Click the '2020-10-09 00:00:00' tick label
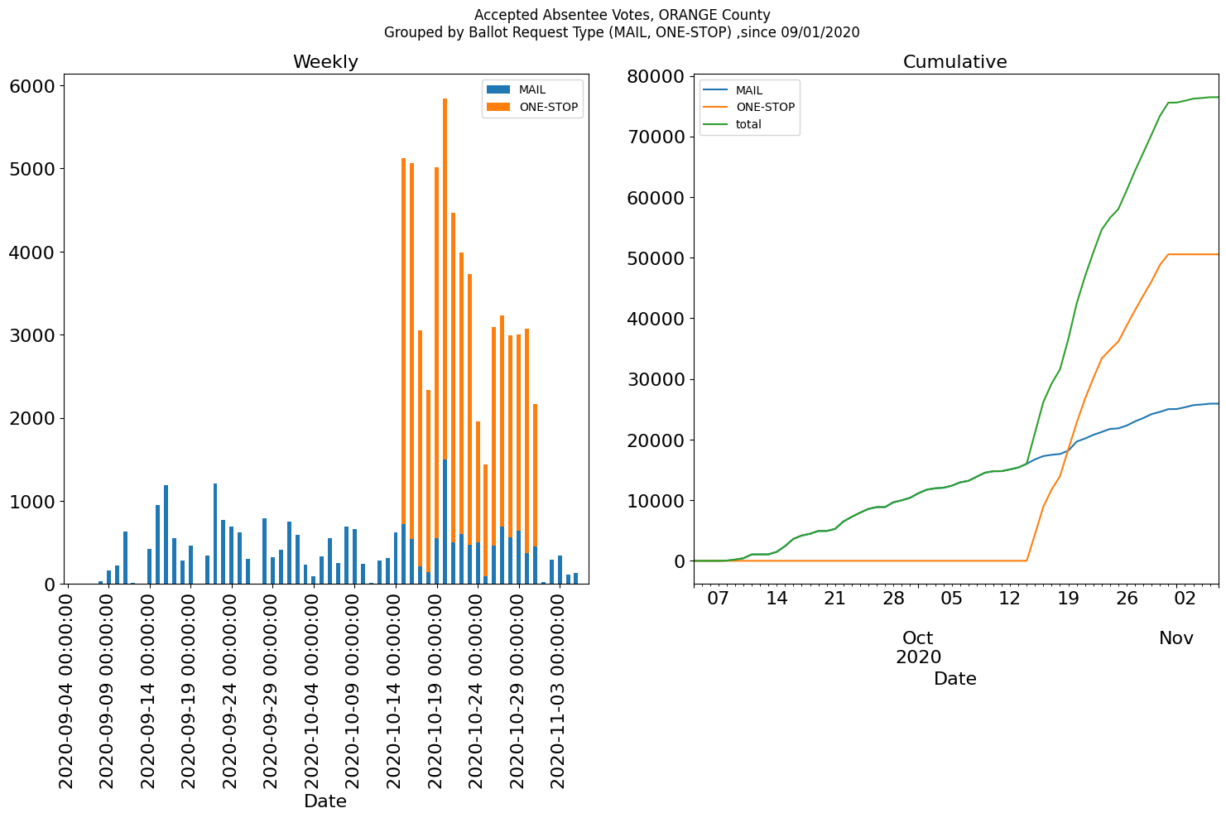This screenshot has height=818, width=1226. (x=354, y=691)
